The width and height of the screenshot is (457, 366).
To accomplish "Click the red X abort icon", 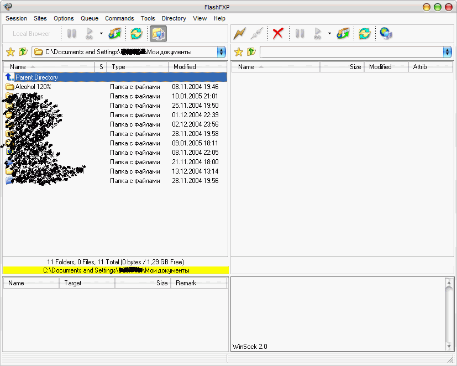I will (278, 34).
